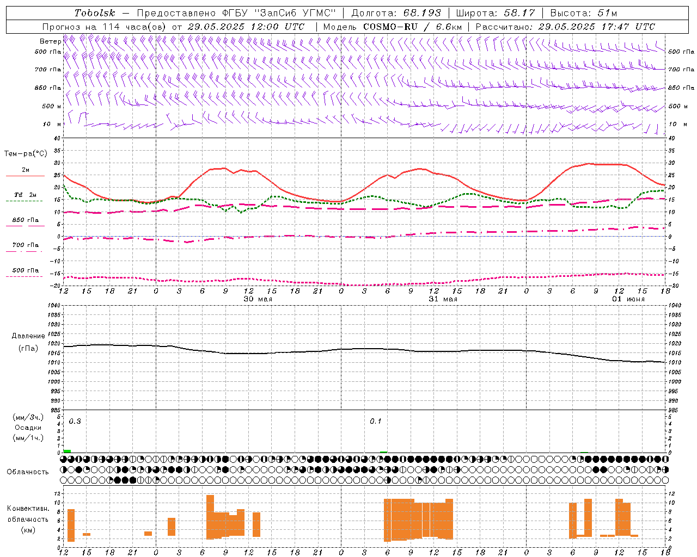
Task: Click the tallest orange convective bar on 30 May morning
Action: pyautogui.click(x=210, y=517)
